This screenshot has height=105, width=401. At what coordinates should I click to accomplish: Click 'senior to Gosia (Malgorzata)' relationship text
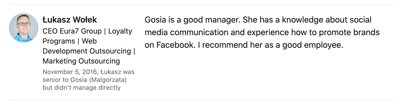pyautogui.click(x=85, y=80)
